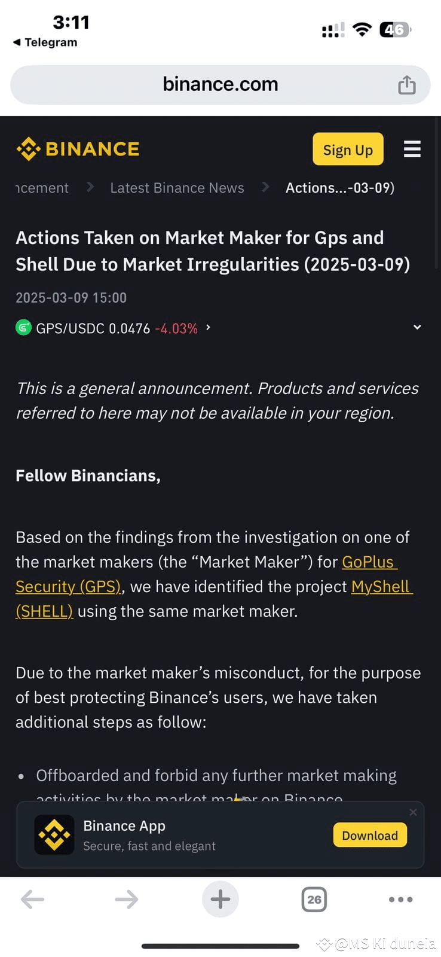Open the tab switcher showing 26 tabs
441x957 pixels.
click(x=314, y=899)
